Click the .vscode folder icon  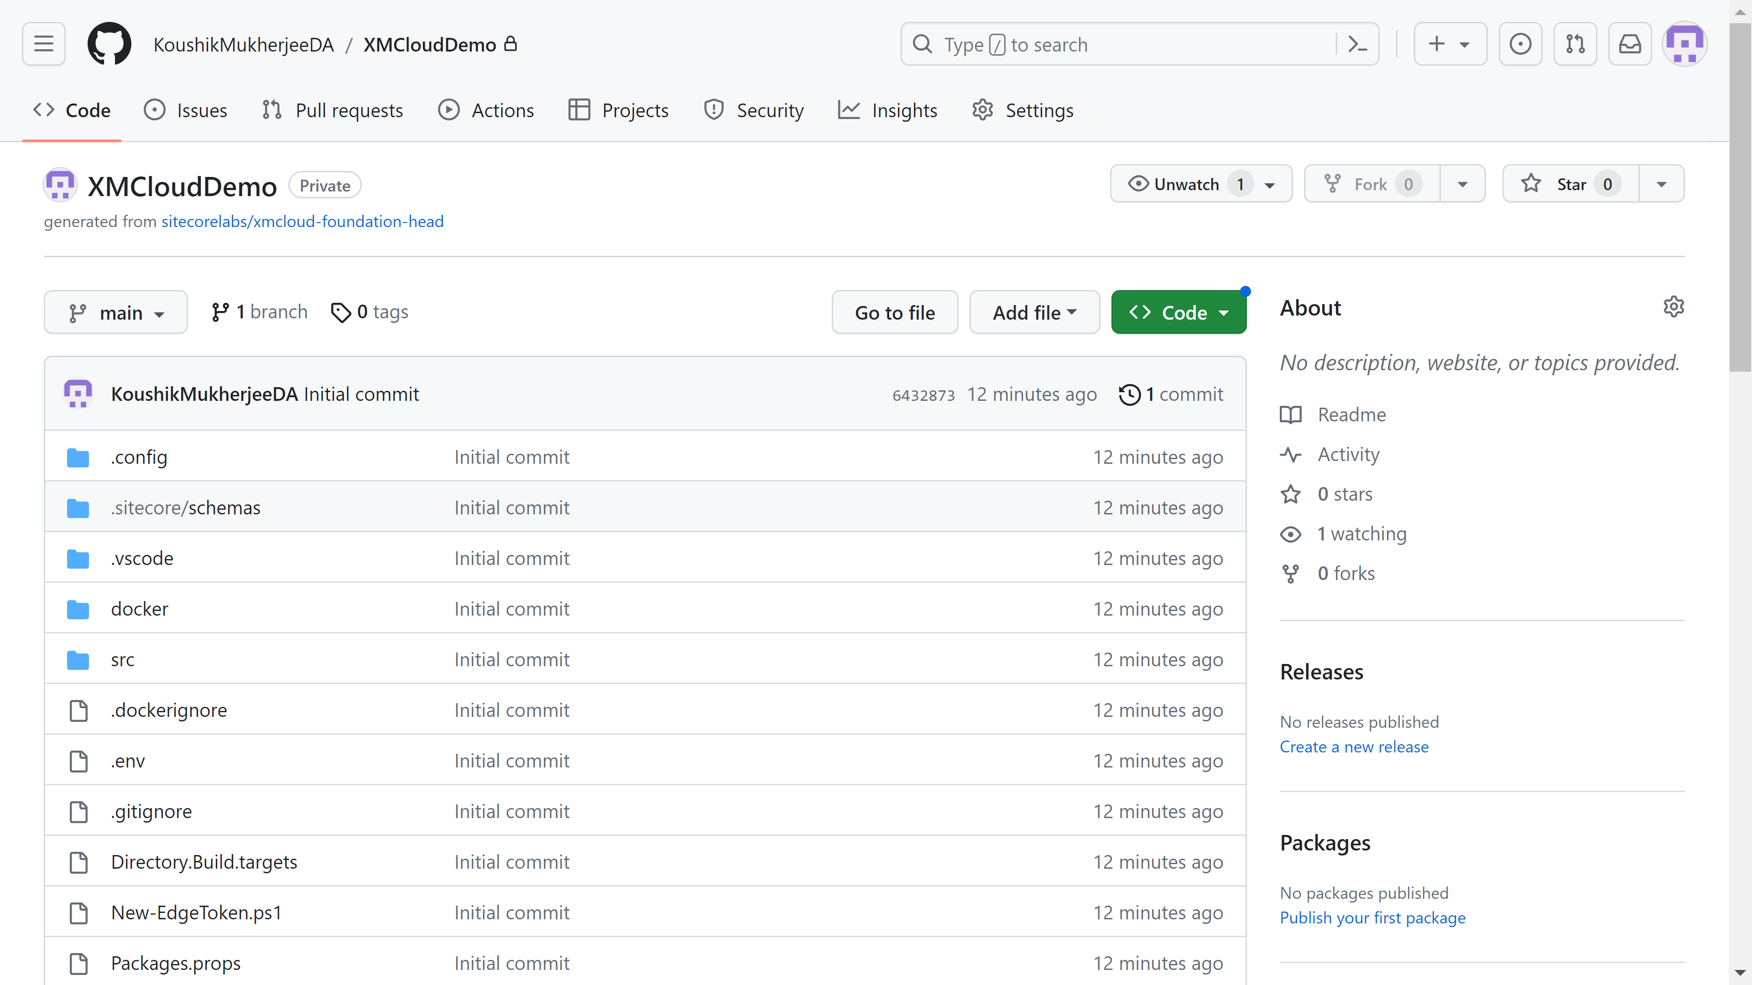coord(78,559)
